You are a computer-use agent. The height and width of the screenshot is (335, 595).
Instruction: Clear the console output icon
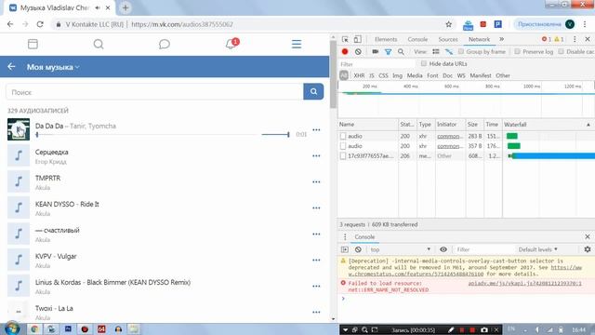[358, 249]
